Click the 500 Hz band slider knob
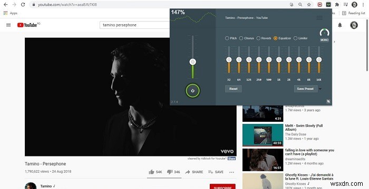This screenshot has width=369, height=189. 269,60
